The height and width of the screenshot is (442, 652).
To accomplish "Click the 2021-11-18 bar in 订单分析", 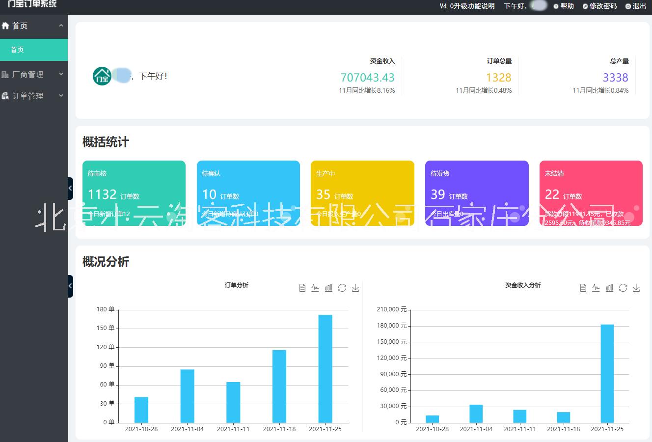I will [279, 387].
